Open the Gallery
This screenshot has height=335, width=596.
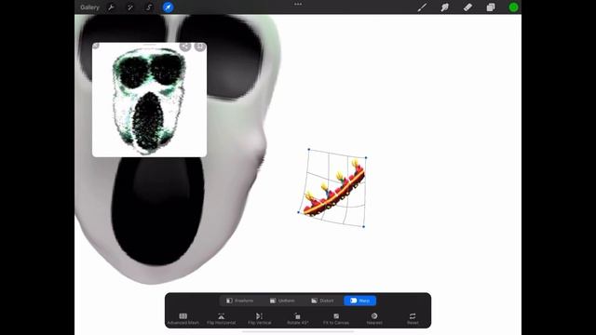[x=89, y=7]
